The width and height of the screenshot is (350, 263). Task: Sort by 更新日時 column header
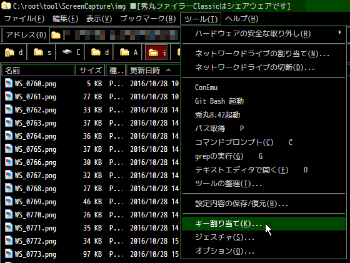click(153, 71)
